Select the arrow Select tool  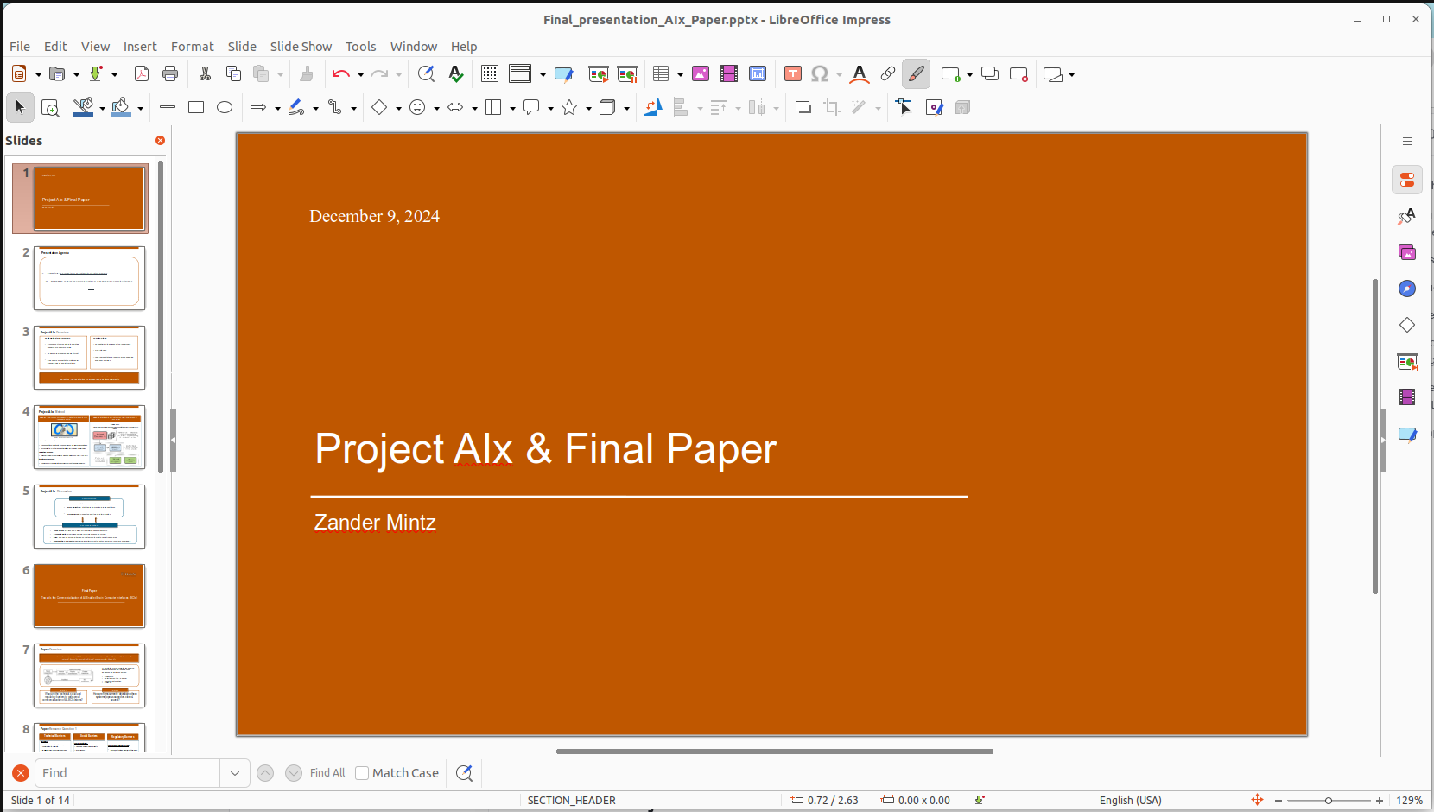[x=21, y=107]
